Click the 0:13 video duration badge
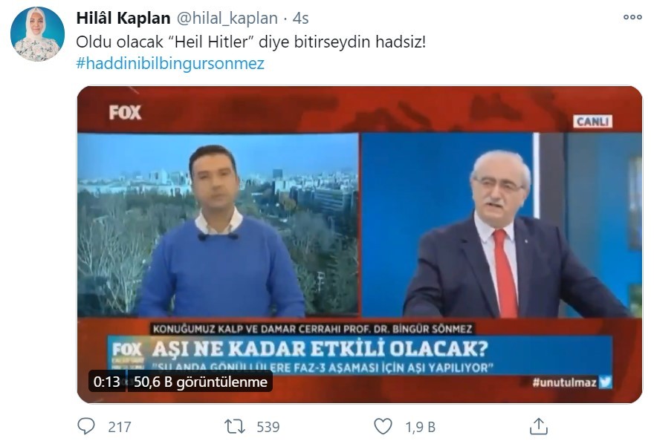Image resolution: width=654 pixels, height=441 pixels. point(107,382)
